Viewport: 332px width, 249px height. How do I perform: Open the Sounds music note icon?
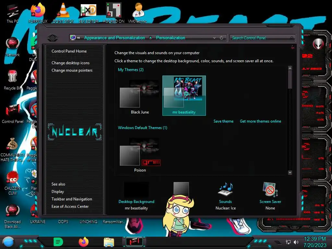(226, 189)
